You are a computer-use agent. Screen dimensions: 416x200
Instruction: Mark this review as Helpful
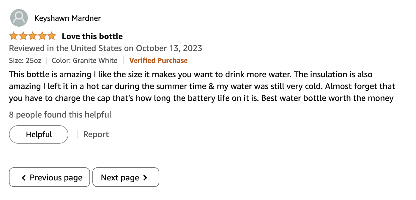coord(39,134)
